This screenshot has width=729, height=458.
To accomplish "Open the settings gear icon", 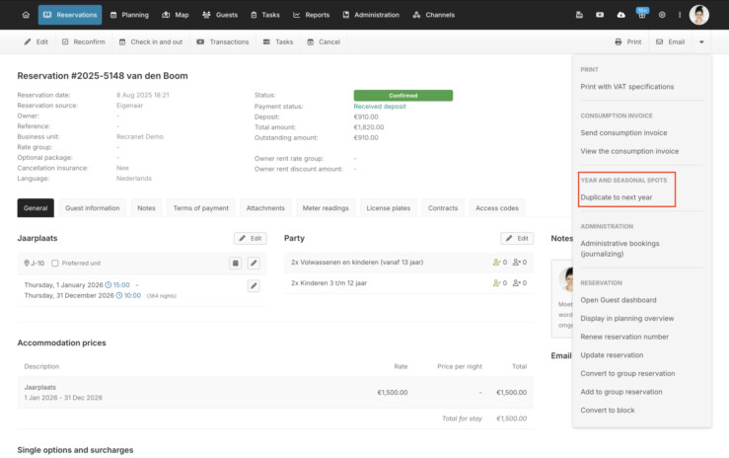I will (x=662, y=15).
